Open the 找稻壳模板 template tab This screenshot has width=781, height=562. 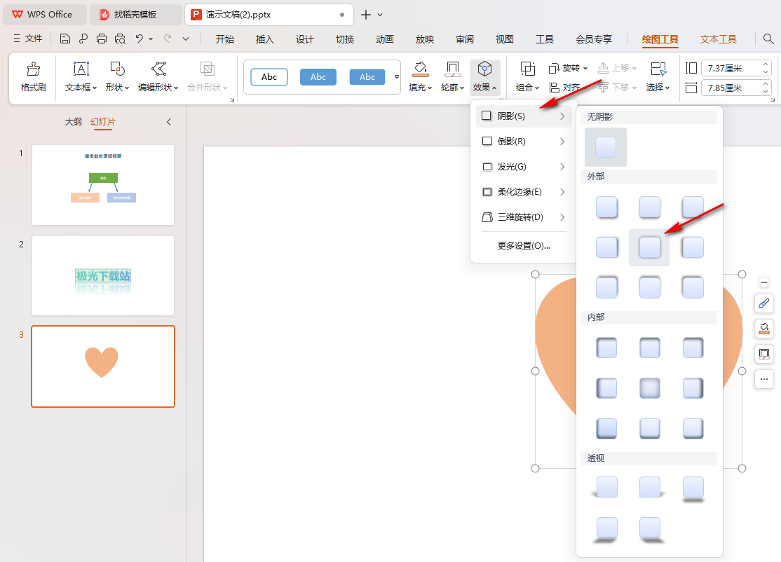tap(135, 15)
